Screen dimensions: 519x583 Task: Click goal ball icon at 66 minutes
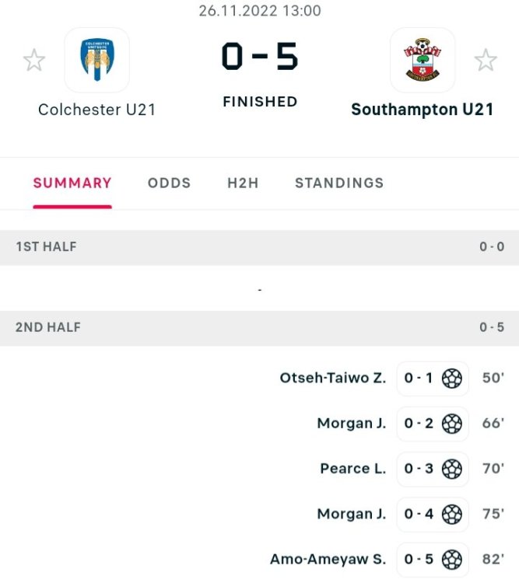click(452, 424)
